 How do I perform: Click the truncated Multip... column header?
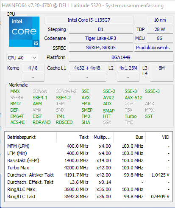click(x=102, y=137)
